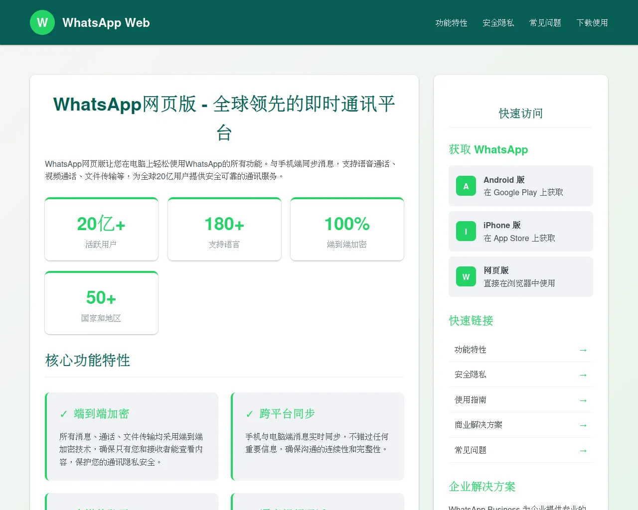Screen dimensions: 638x510
Task: Open the iPhone 版 App Store card
Action: tap(521, 231)
